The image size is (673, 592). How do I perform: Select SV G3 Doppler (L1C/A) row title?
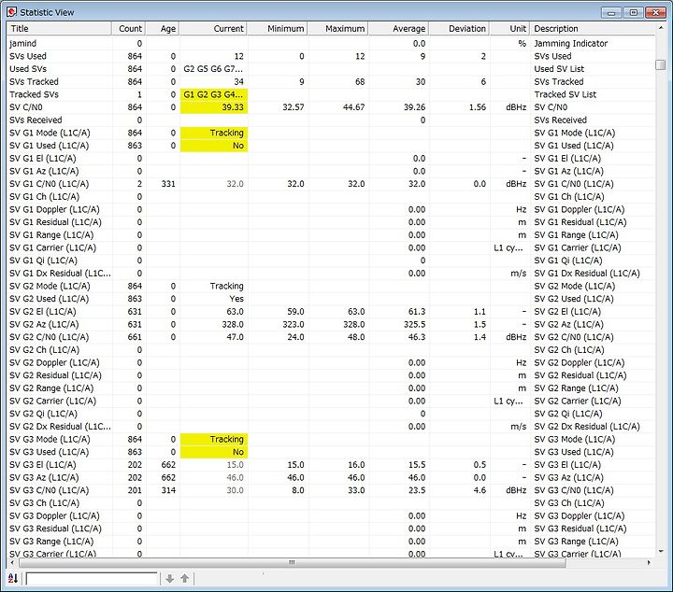click(54, 516)
